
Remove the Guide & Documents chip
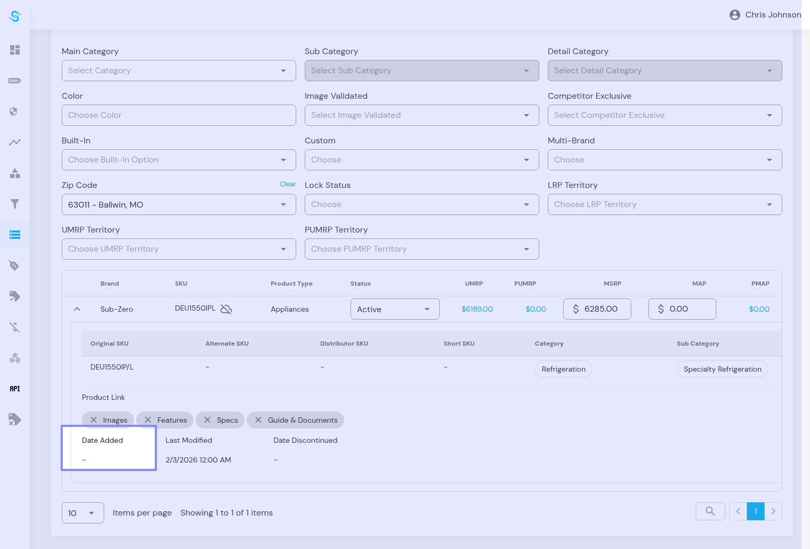coord(258,420)
